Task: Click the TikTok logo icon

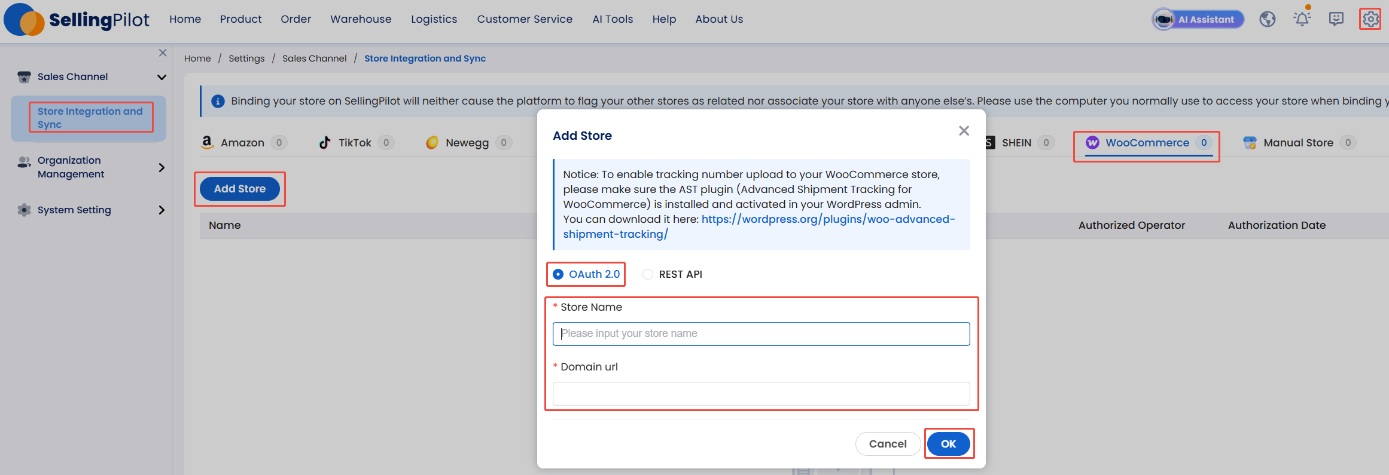Action: pos(325,142)
